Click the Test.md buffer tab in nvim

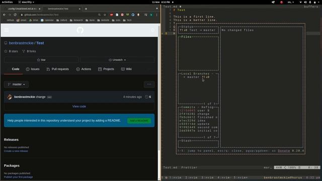[x=171, y=7]
